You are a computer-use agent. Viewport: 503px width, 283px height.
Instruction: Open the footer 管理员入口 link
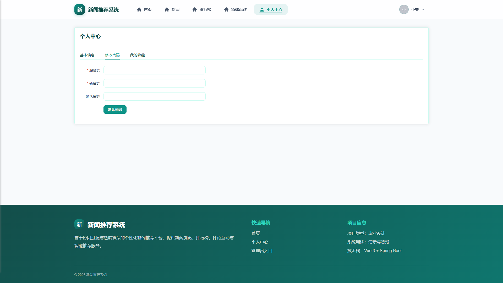tap(262, 251)
